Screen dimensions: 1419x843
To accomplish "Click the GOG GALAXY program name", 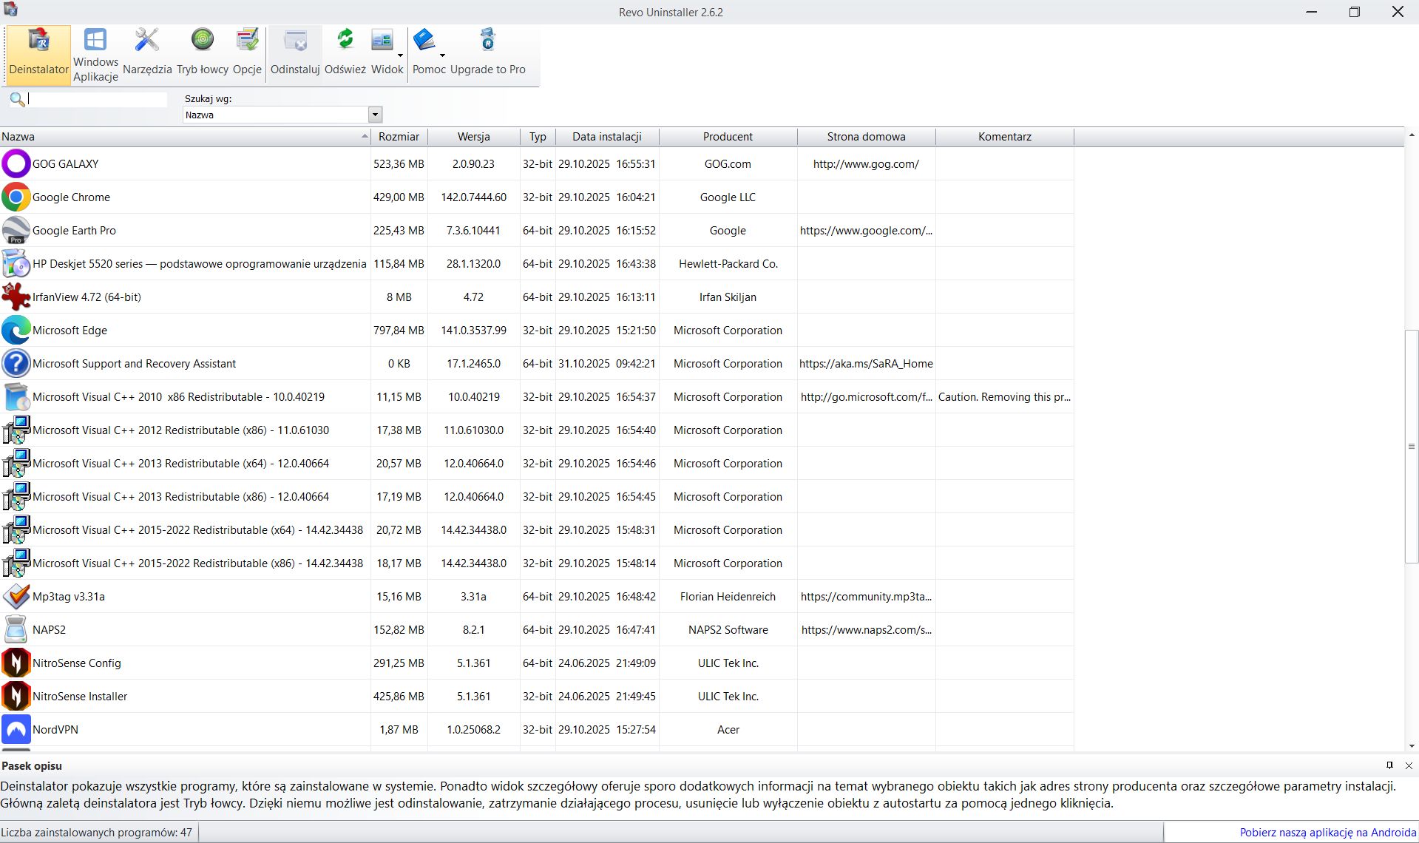I will (66, 164).
